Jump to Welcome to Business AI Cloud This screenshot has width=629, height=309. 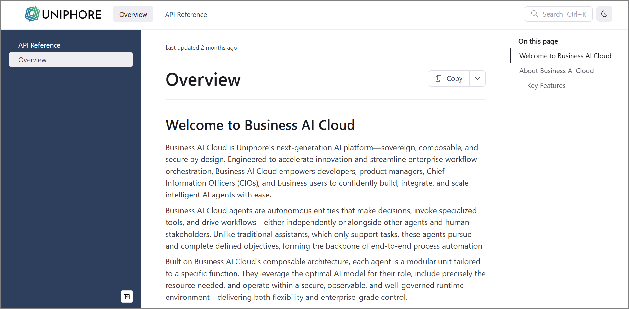point(565,56)
